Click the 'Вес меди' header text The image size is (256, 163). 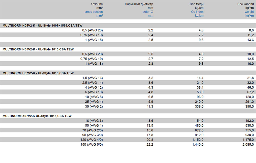tap(197, 4)
